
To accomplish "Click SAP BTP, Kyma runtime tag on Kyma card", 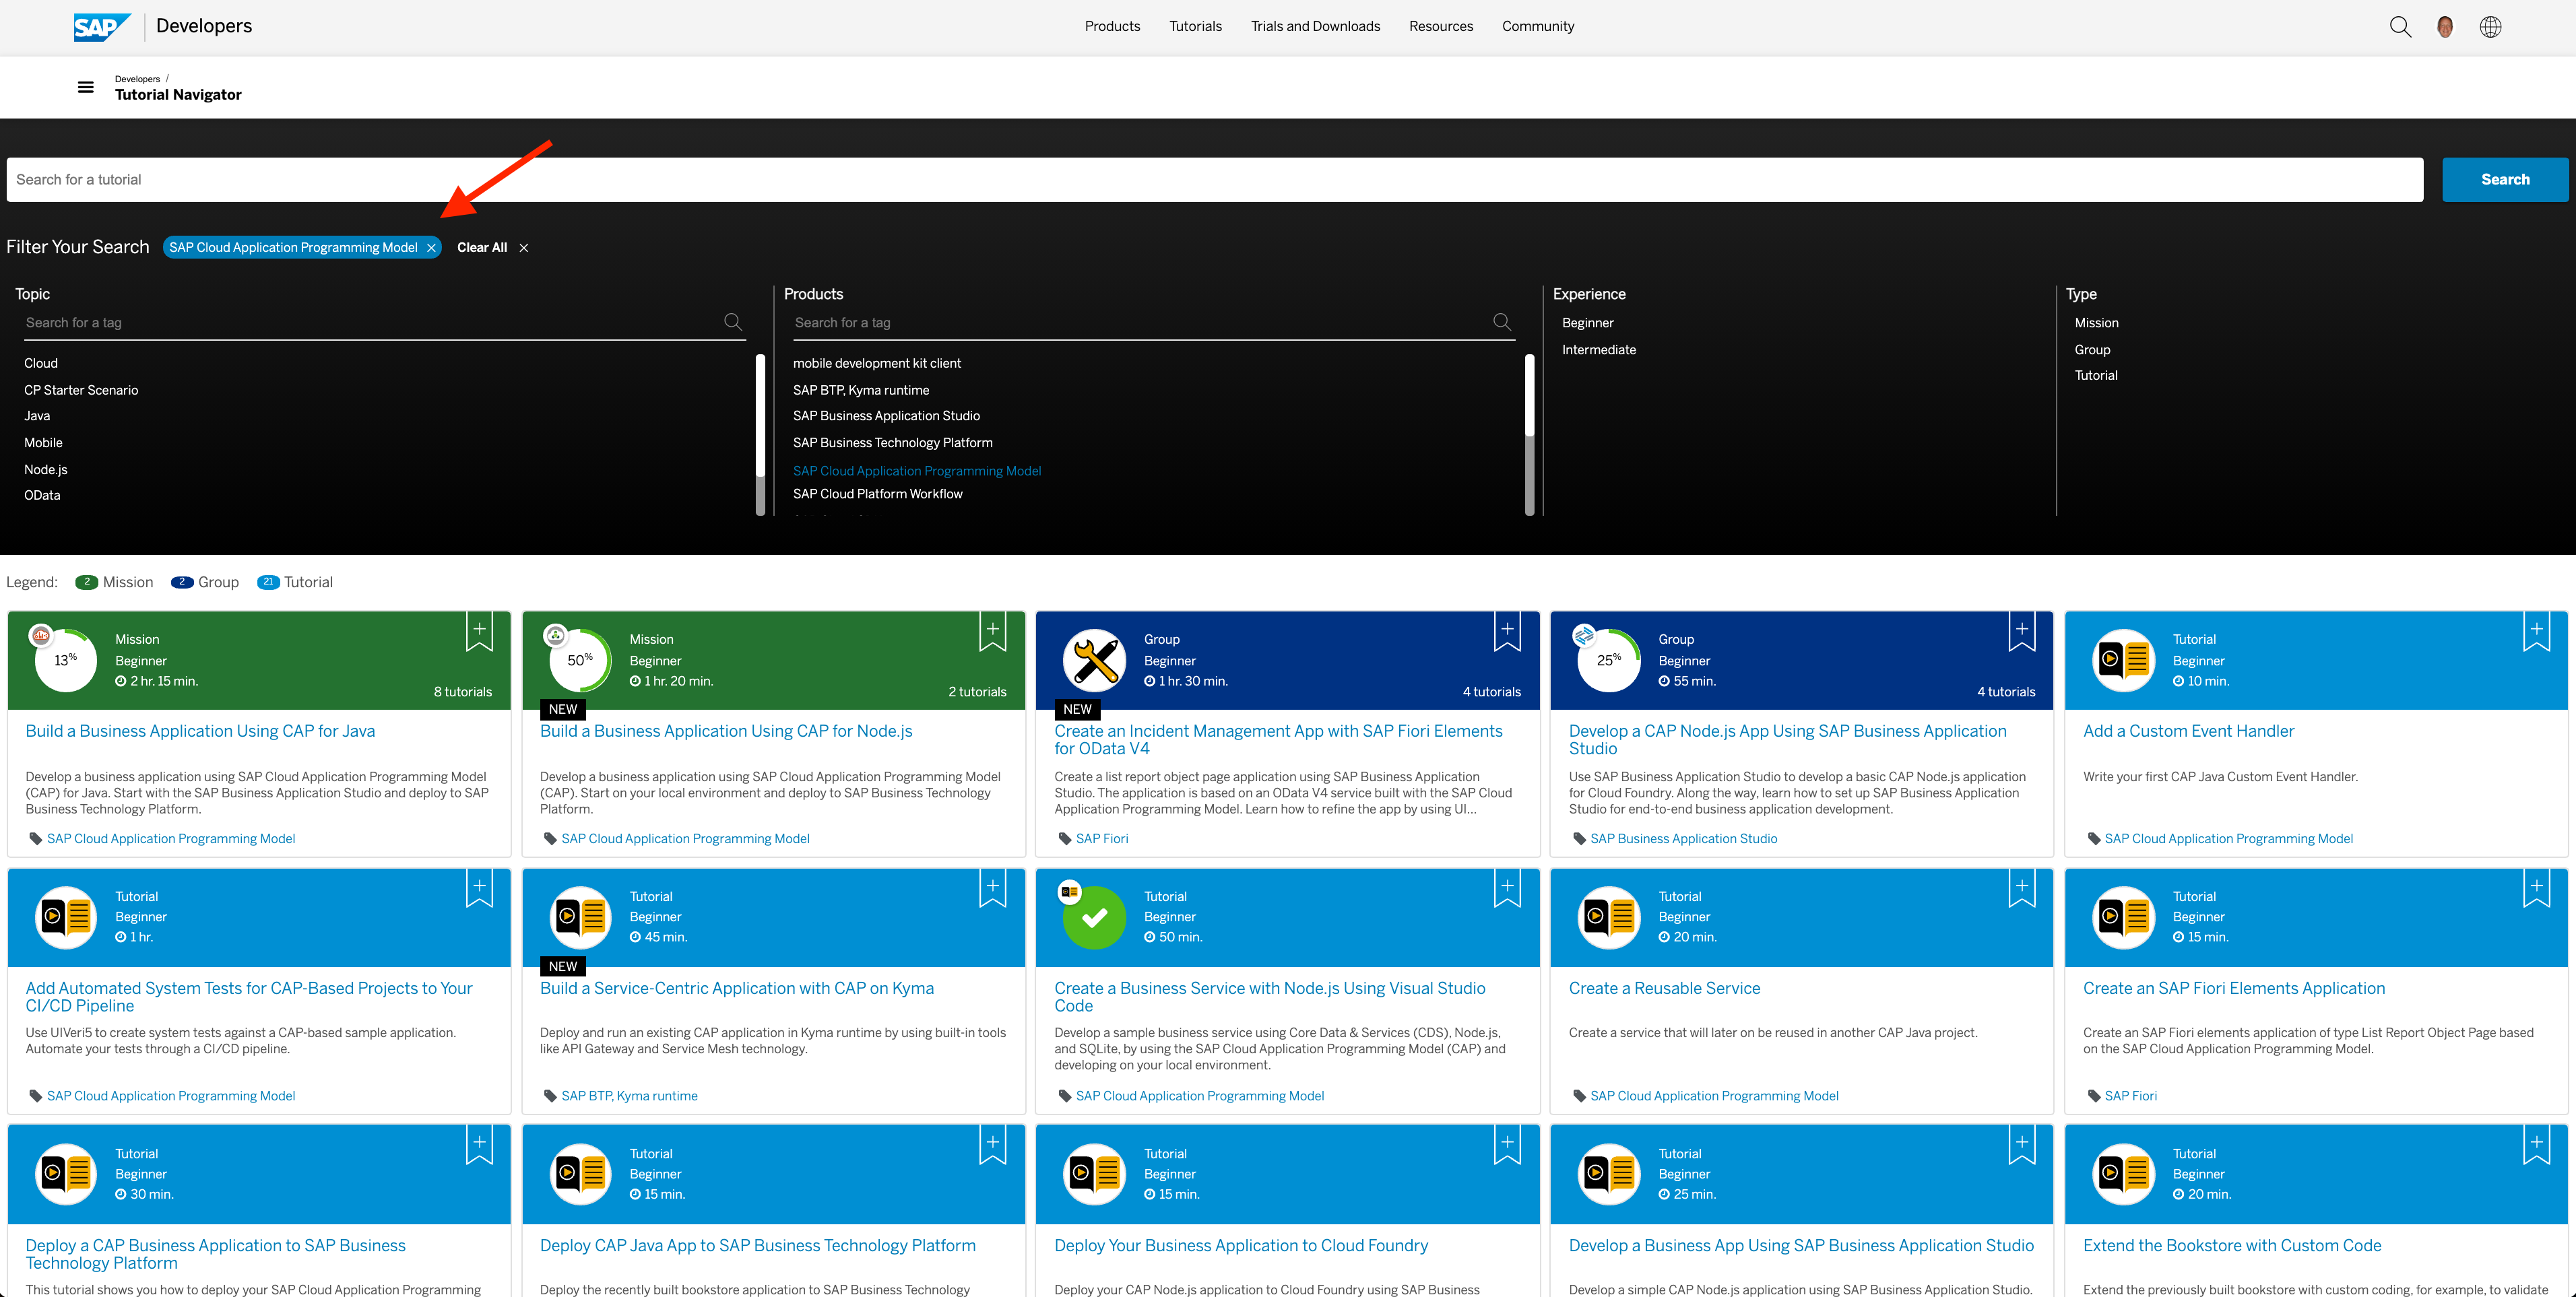I will pos(629,1096).
